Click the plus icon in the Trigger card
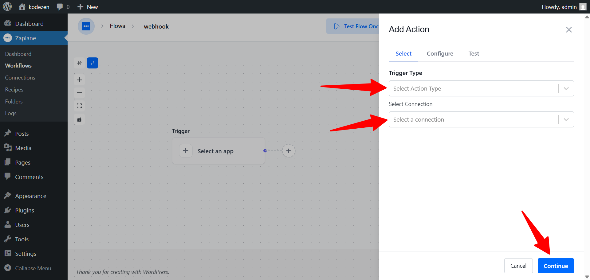The width and height of the screenshot is (590, 280). (x=186, y=151)
